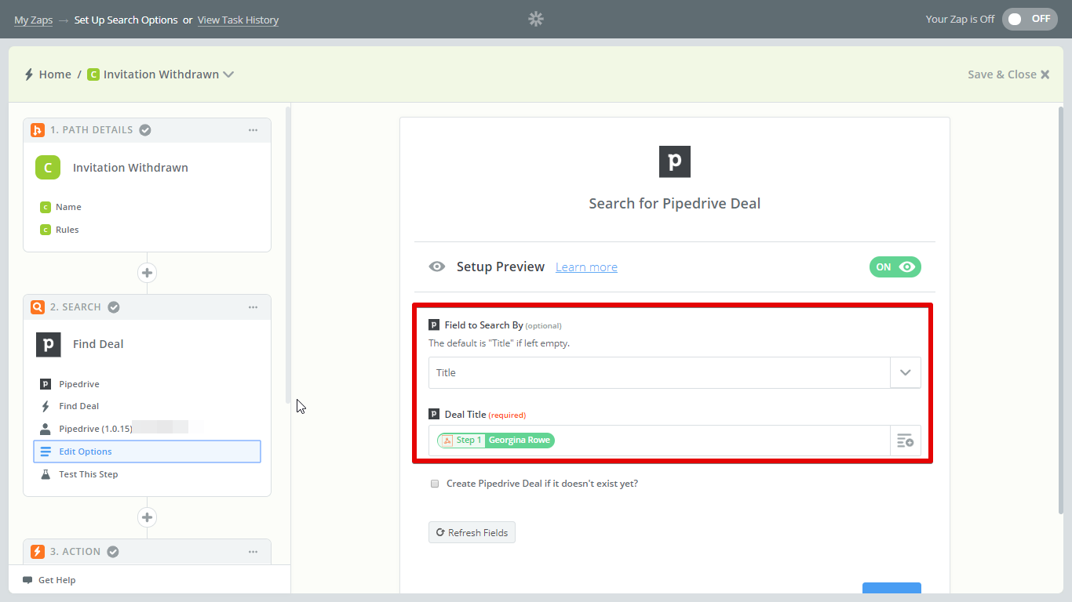Click the 1. PATH DETAILS header
1072x602 pixels.
click(147, 130)
